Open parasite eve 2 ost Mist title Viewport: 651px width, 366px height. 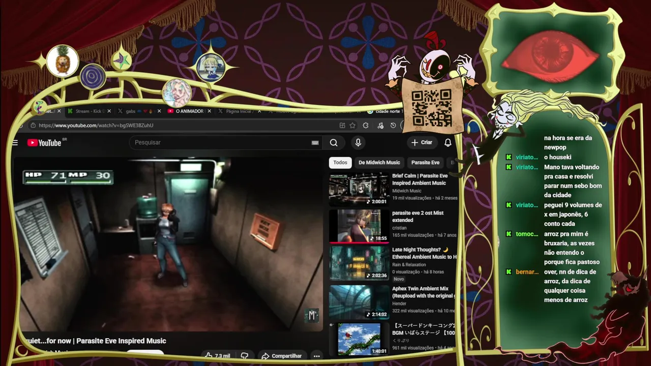pos(418,217)
